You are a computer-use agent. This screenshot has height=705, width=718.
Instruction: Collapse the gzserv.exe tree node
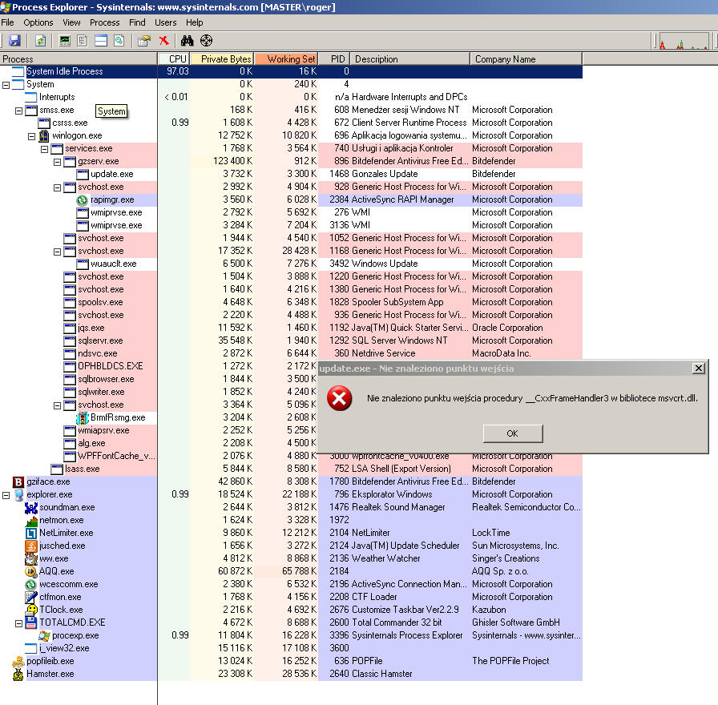(57, 162)
